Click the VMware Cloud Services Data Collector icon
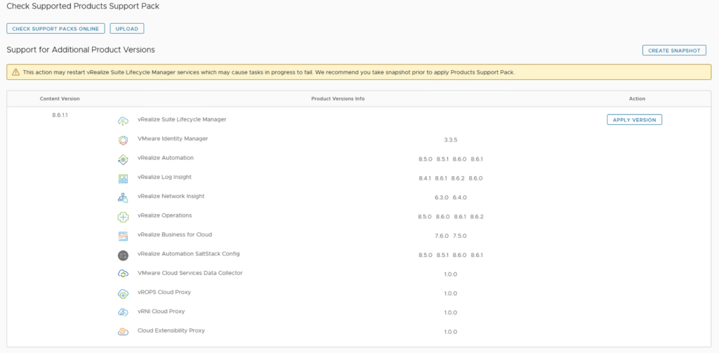The height and width of the screenshot is (353, 719). (123, 274)
